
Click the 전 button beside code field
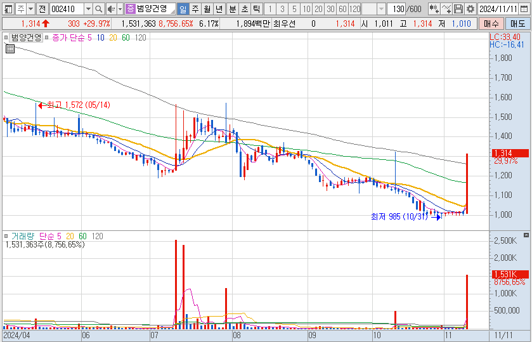point(42,9)
